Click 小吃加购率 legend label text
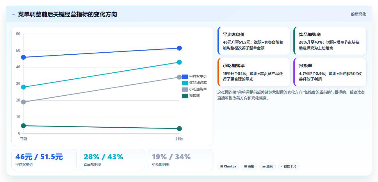378x182 pixels. click(198, 89)
